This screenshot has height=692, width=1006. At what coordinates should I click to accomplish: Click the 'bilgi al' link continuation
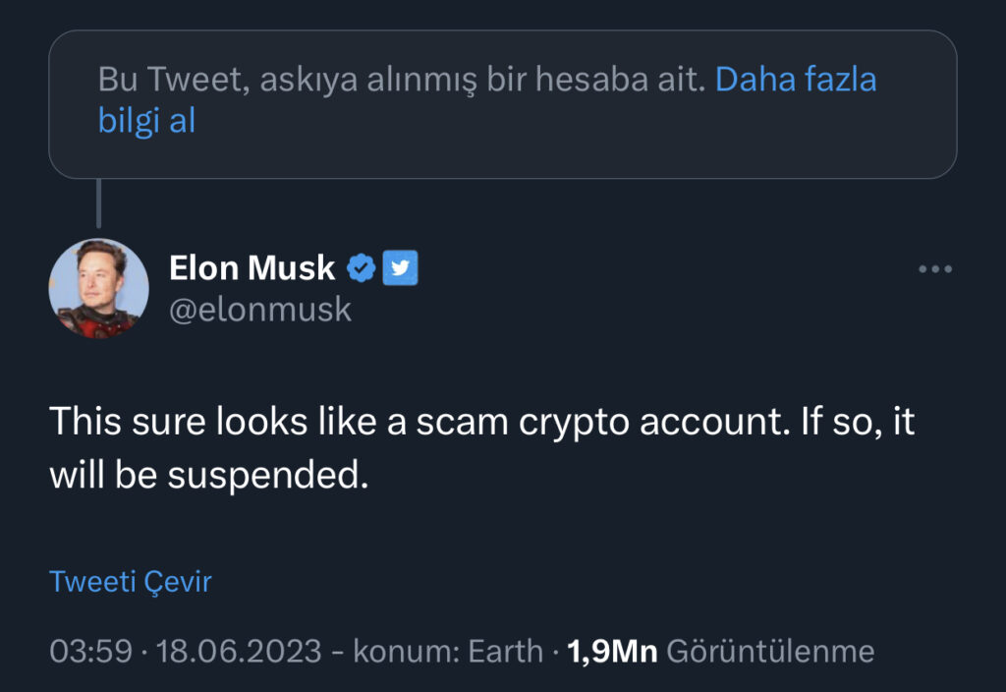click(146, 121)
